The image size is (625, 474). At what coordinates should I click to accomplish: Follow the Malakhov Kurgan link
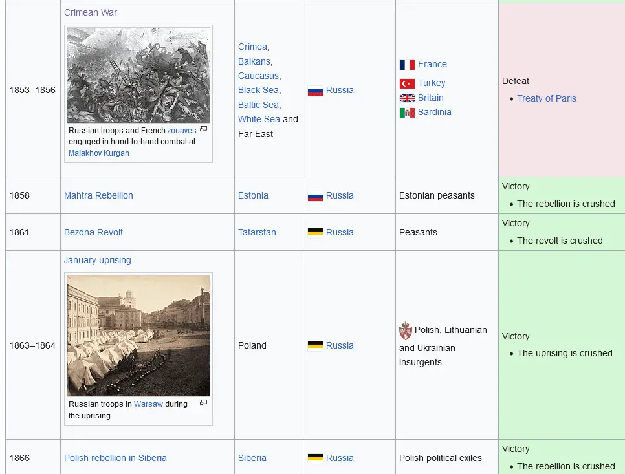[99, 153]
